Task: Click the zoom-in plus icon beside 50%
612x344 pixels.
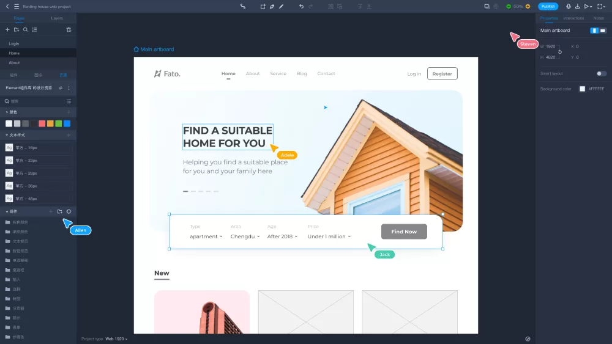Action: point(528,6)
